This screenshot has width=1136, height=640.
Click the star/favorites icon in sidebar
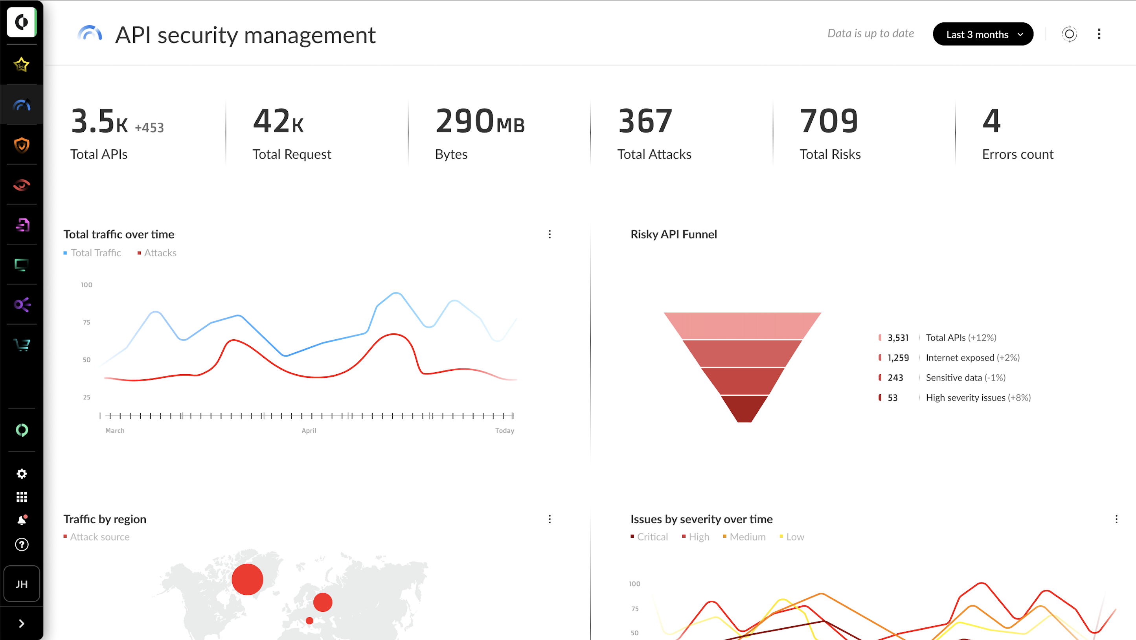21,65
